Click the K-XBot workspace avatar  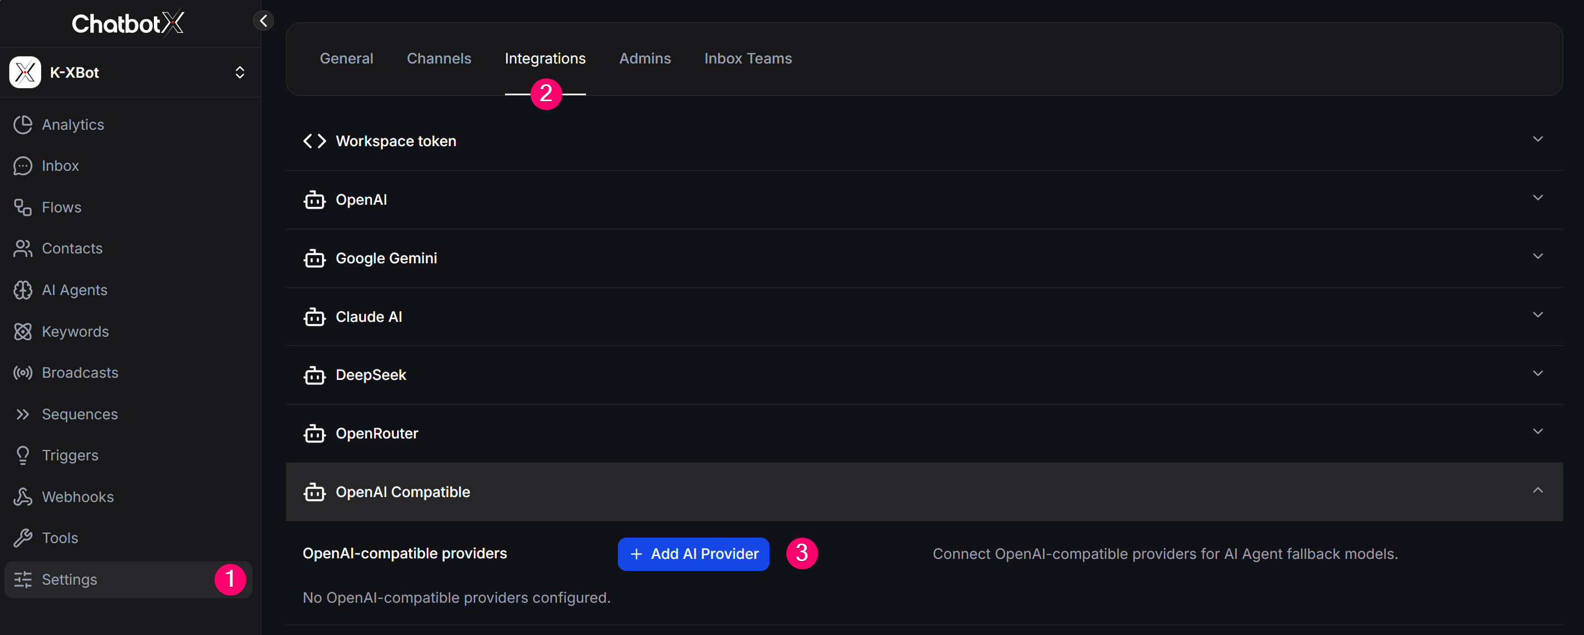coord(25,73)
